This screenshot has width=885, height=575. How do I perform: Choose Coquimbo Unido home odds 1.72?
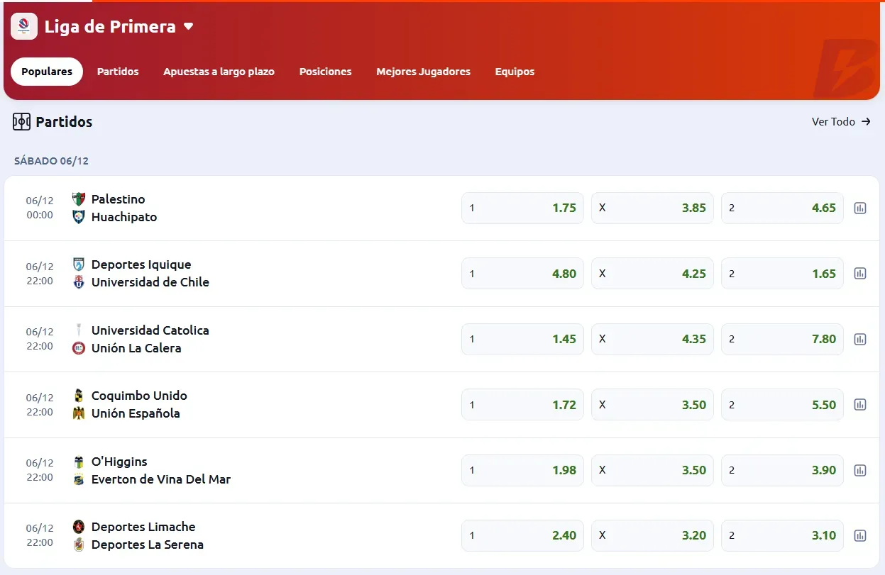(x=522, y=405)
